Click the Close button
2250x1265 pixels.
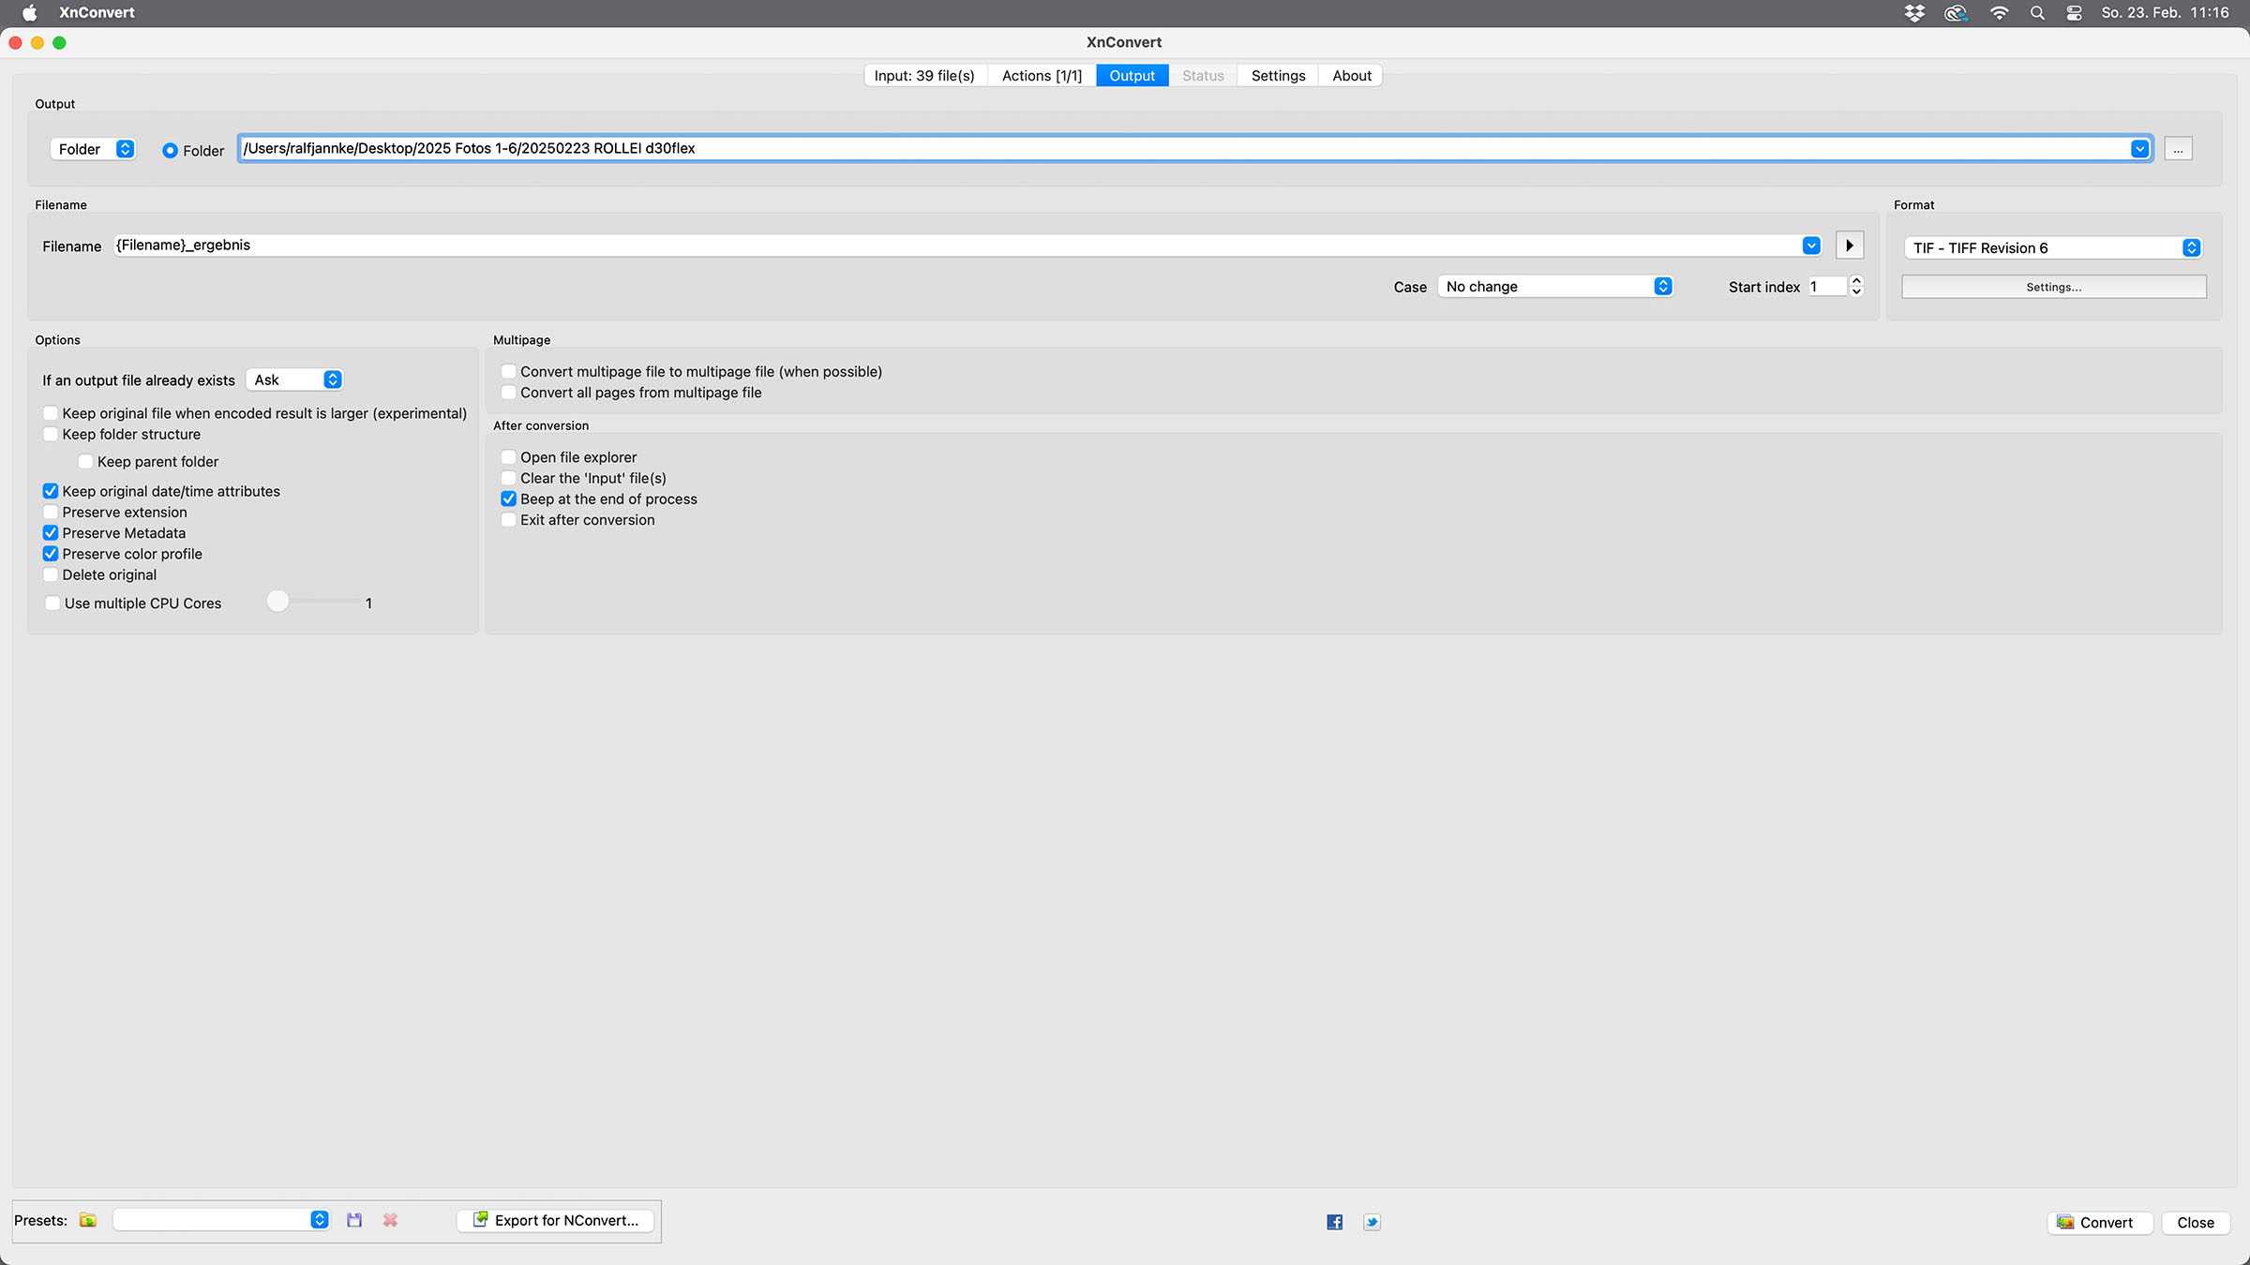coord(2196,1223)
